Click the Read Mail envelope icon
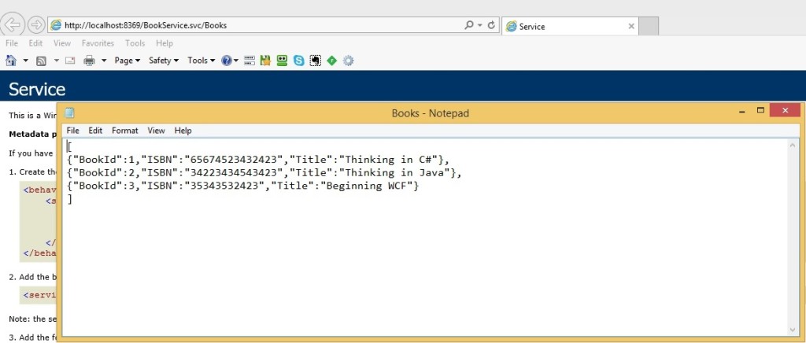The image size is (806, 343). (70, 61)
